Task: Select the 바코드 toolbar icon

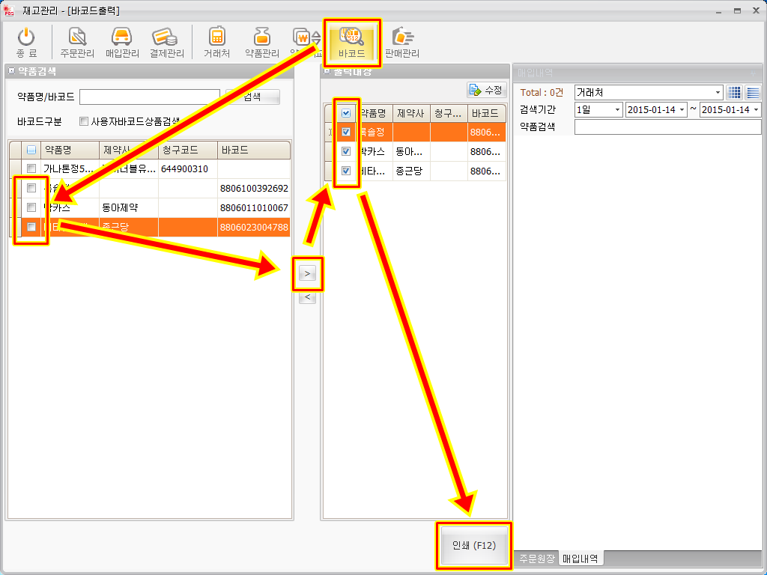Action: (x=351, y=42)
